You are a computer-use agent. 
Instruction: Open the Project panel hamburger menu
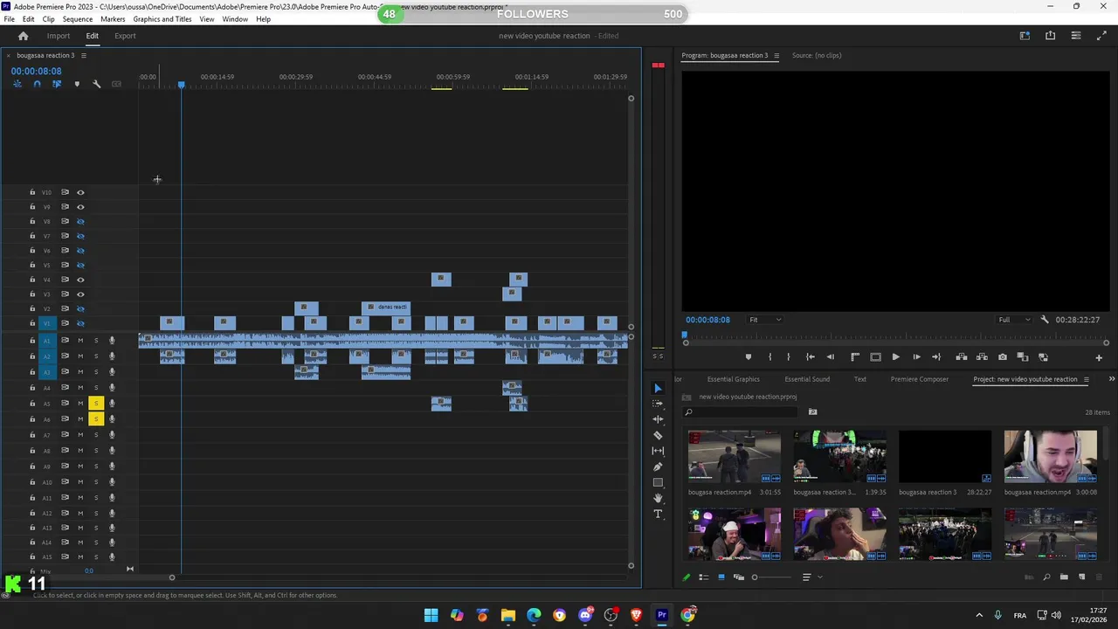(1087, 379)
